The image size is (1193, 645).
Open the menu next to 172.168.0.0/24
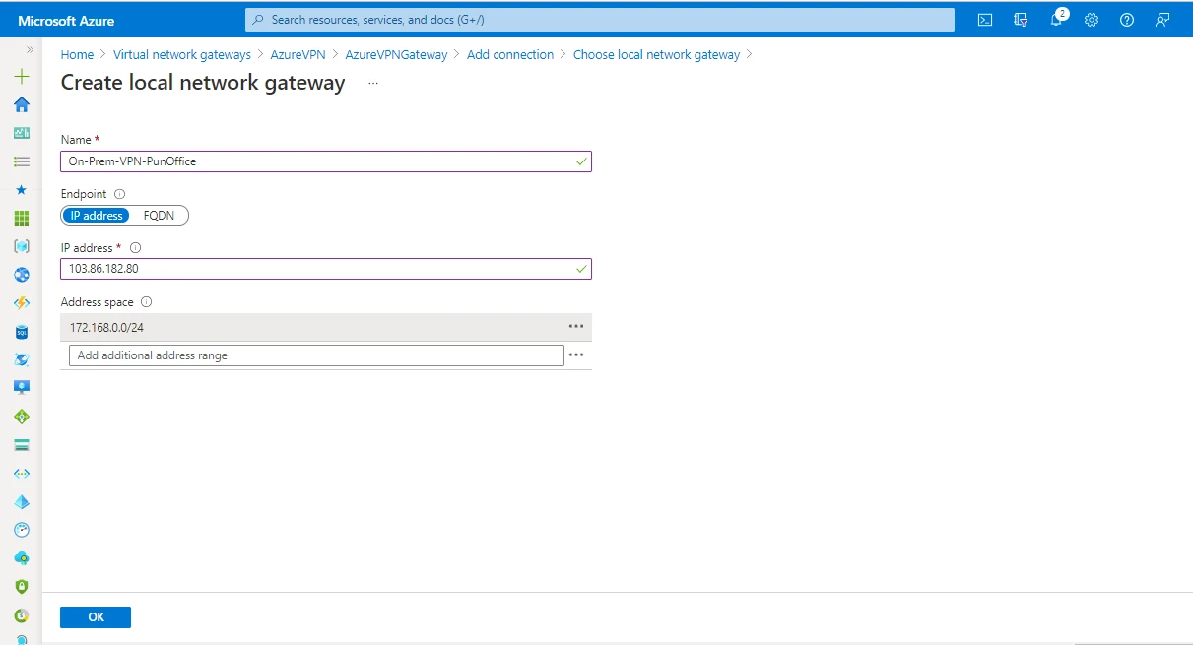576,326
